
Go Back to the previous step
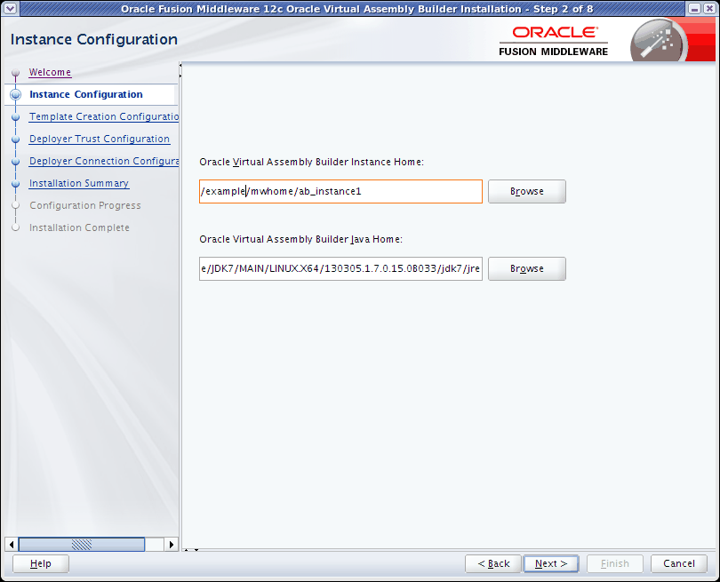[x=493, y=563]
